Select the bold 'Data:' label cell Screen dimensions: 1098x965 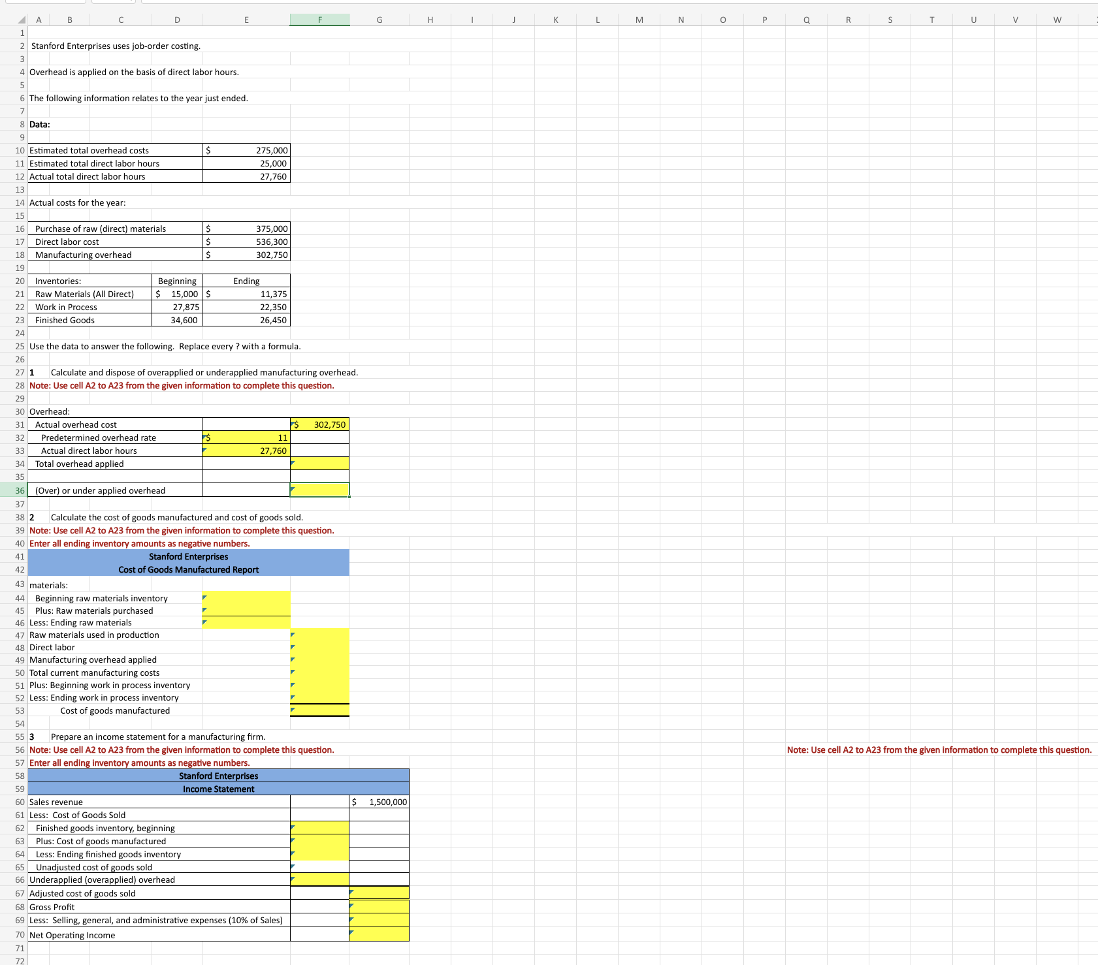pyautogui.click(x=40, y=124)
